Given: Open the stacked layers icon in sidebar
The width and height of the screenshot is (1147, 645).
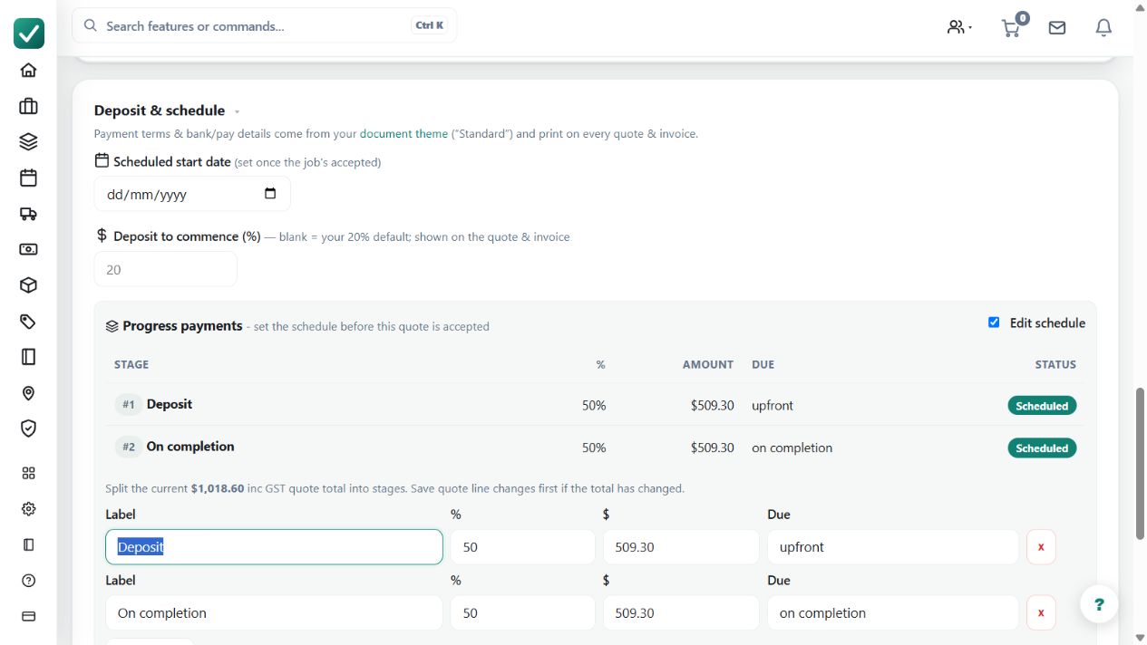Looking at the screenshot, I should point(28,142).
